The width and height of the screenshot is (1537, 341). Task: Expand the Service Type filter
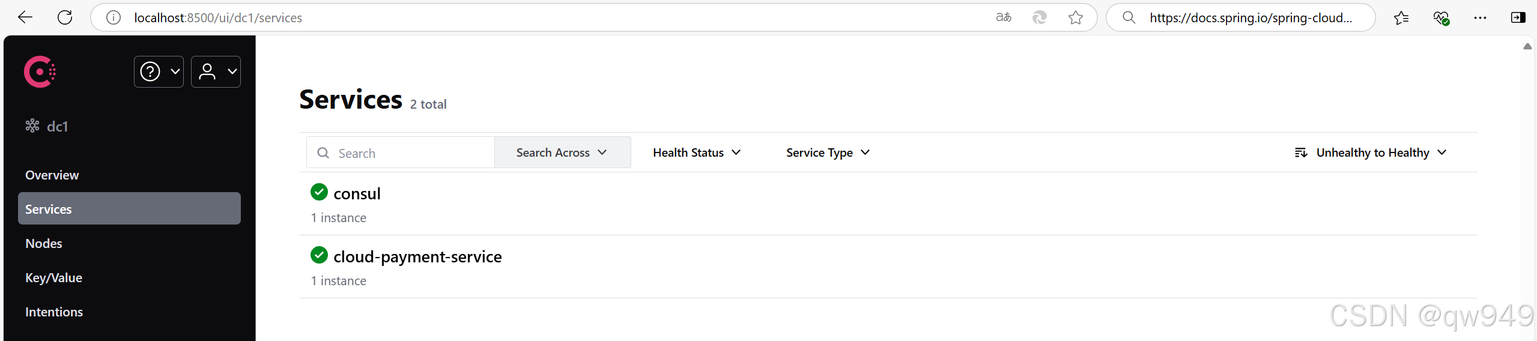click(828, 152)
